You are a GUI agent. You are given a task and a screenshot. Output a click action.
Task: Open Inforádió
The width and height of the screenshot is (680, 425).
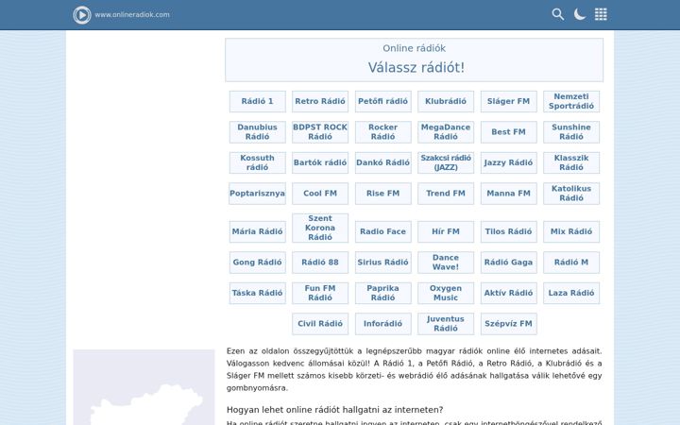[382, 324]
